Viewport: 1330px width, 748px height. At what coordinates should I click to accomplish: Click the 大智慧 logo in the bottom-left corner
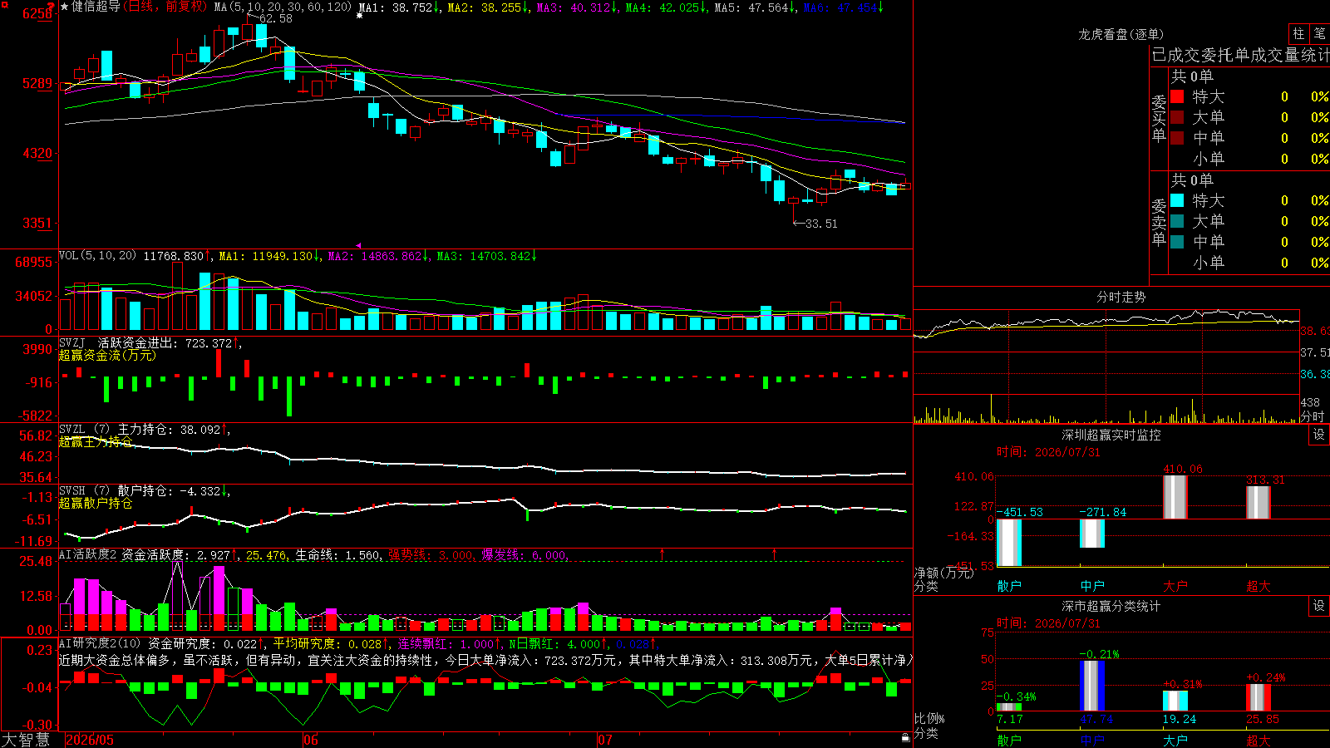point(26,740)
